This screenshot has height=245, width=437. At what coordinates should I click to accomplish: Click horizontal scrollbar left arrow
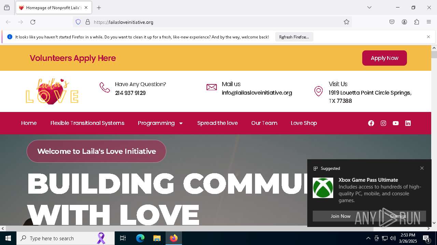[x=3, y=229]
